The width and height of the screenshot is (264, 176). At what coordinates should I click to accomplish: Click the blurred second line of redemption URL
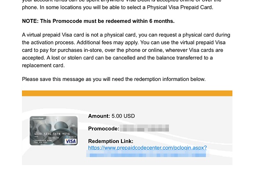coord(147,154)
